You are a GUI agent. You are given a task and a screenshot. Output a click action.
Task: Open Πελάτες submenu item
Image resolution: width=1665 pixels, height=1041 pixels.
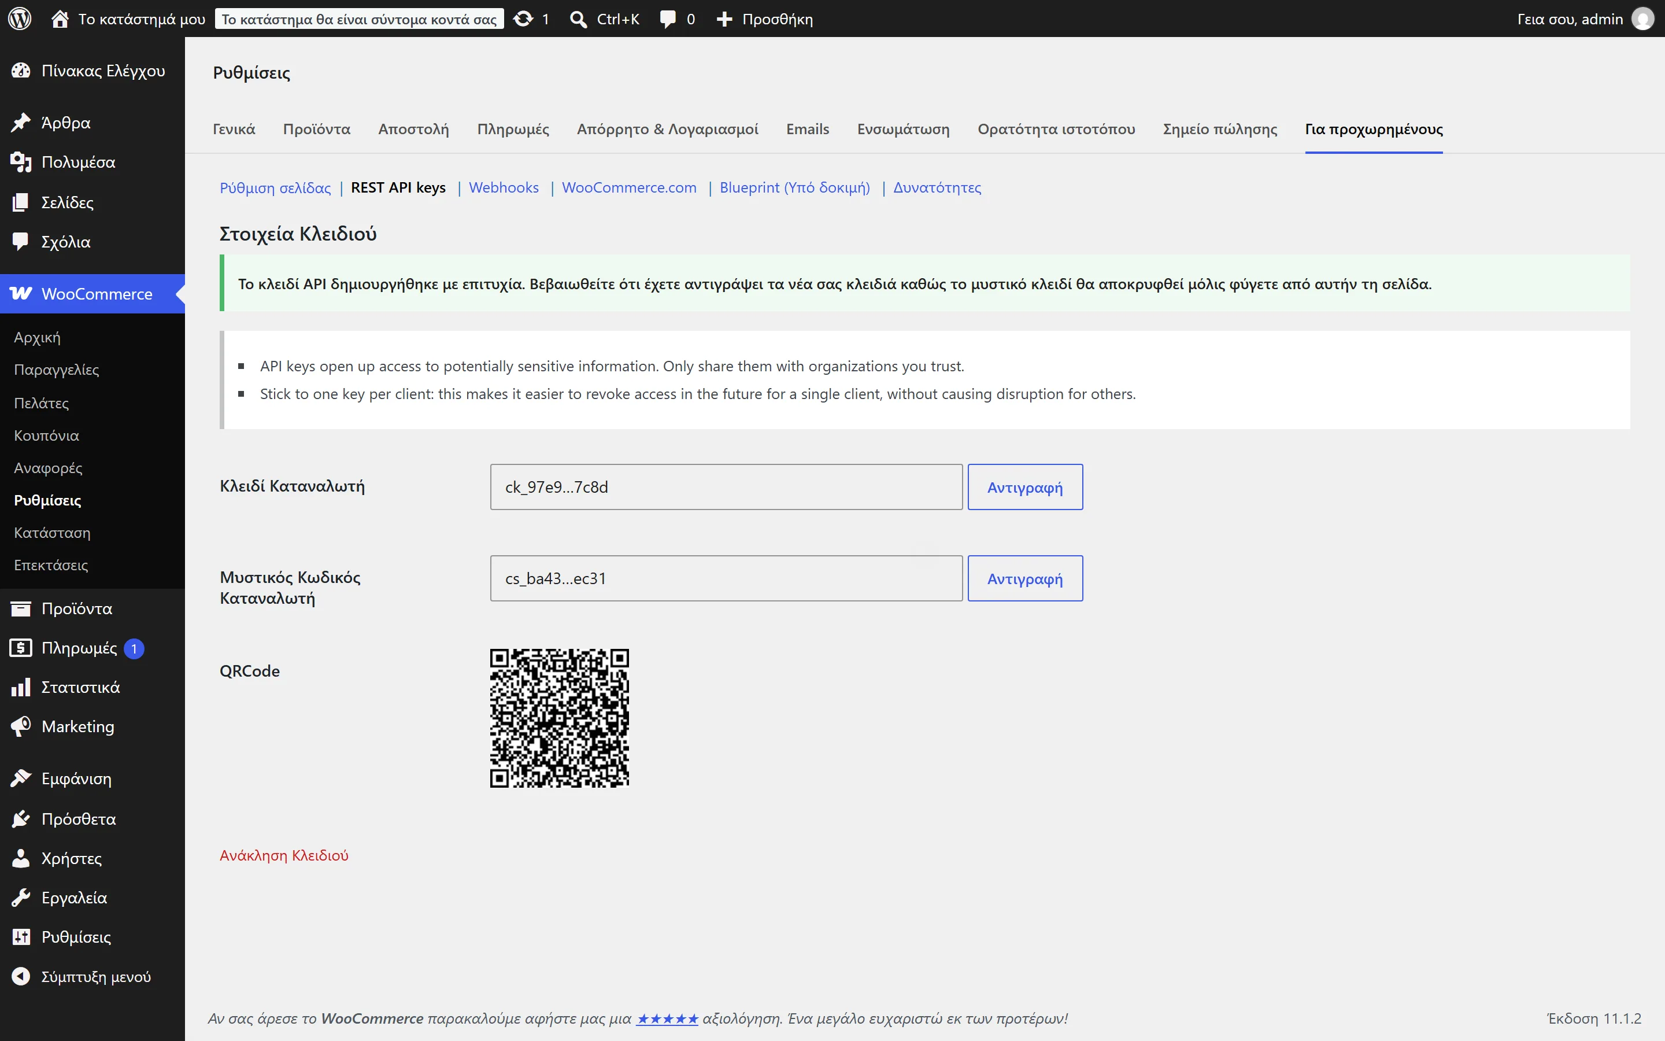click(41, 403)
